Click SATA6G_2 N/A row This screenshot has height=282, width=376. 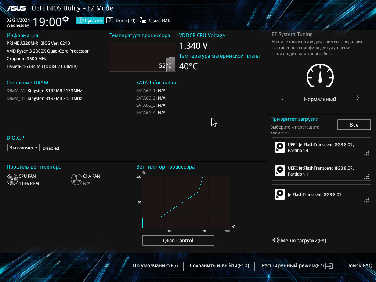(151, 98)
